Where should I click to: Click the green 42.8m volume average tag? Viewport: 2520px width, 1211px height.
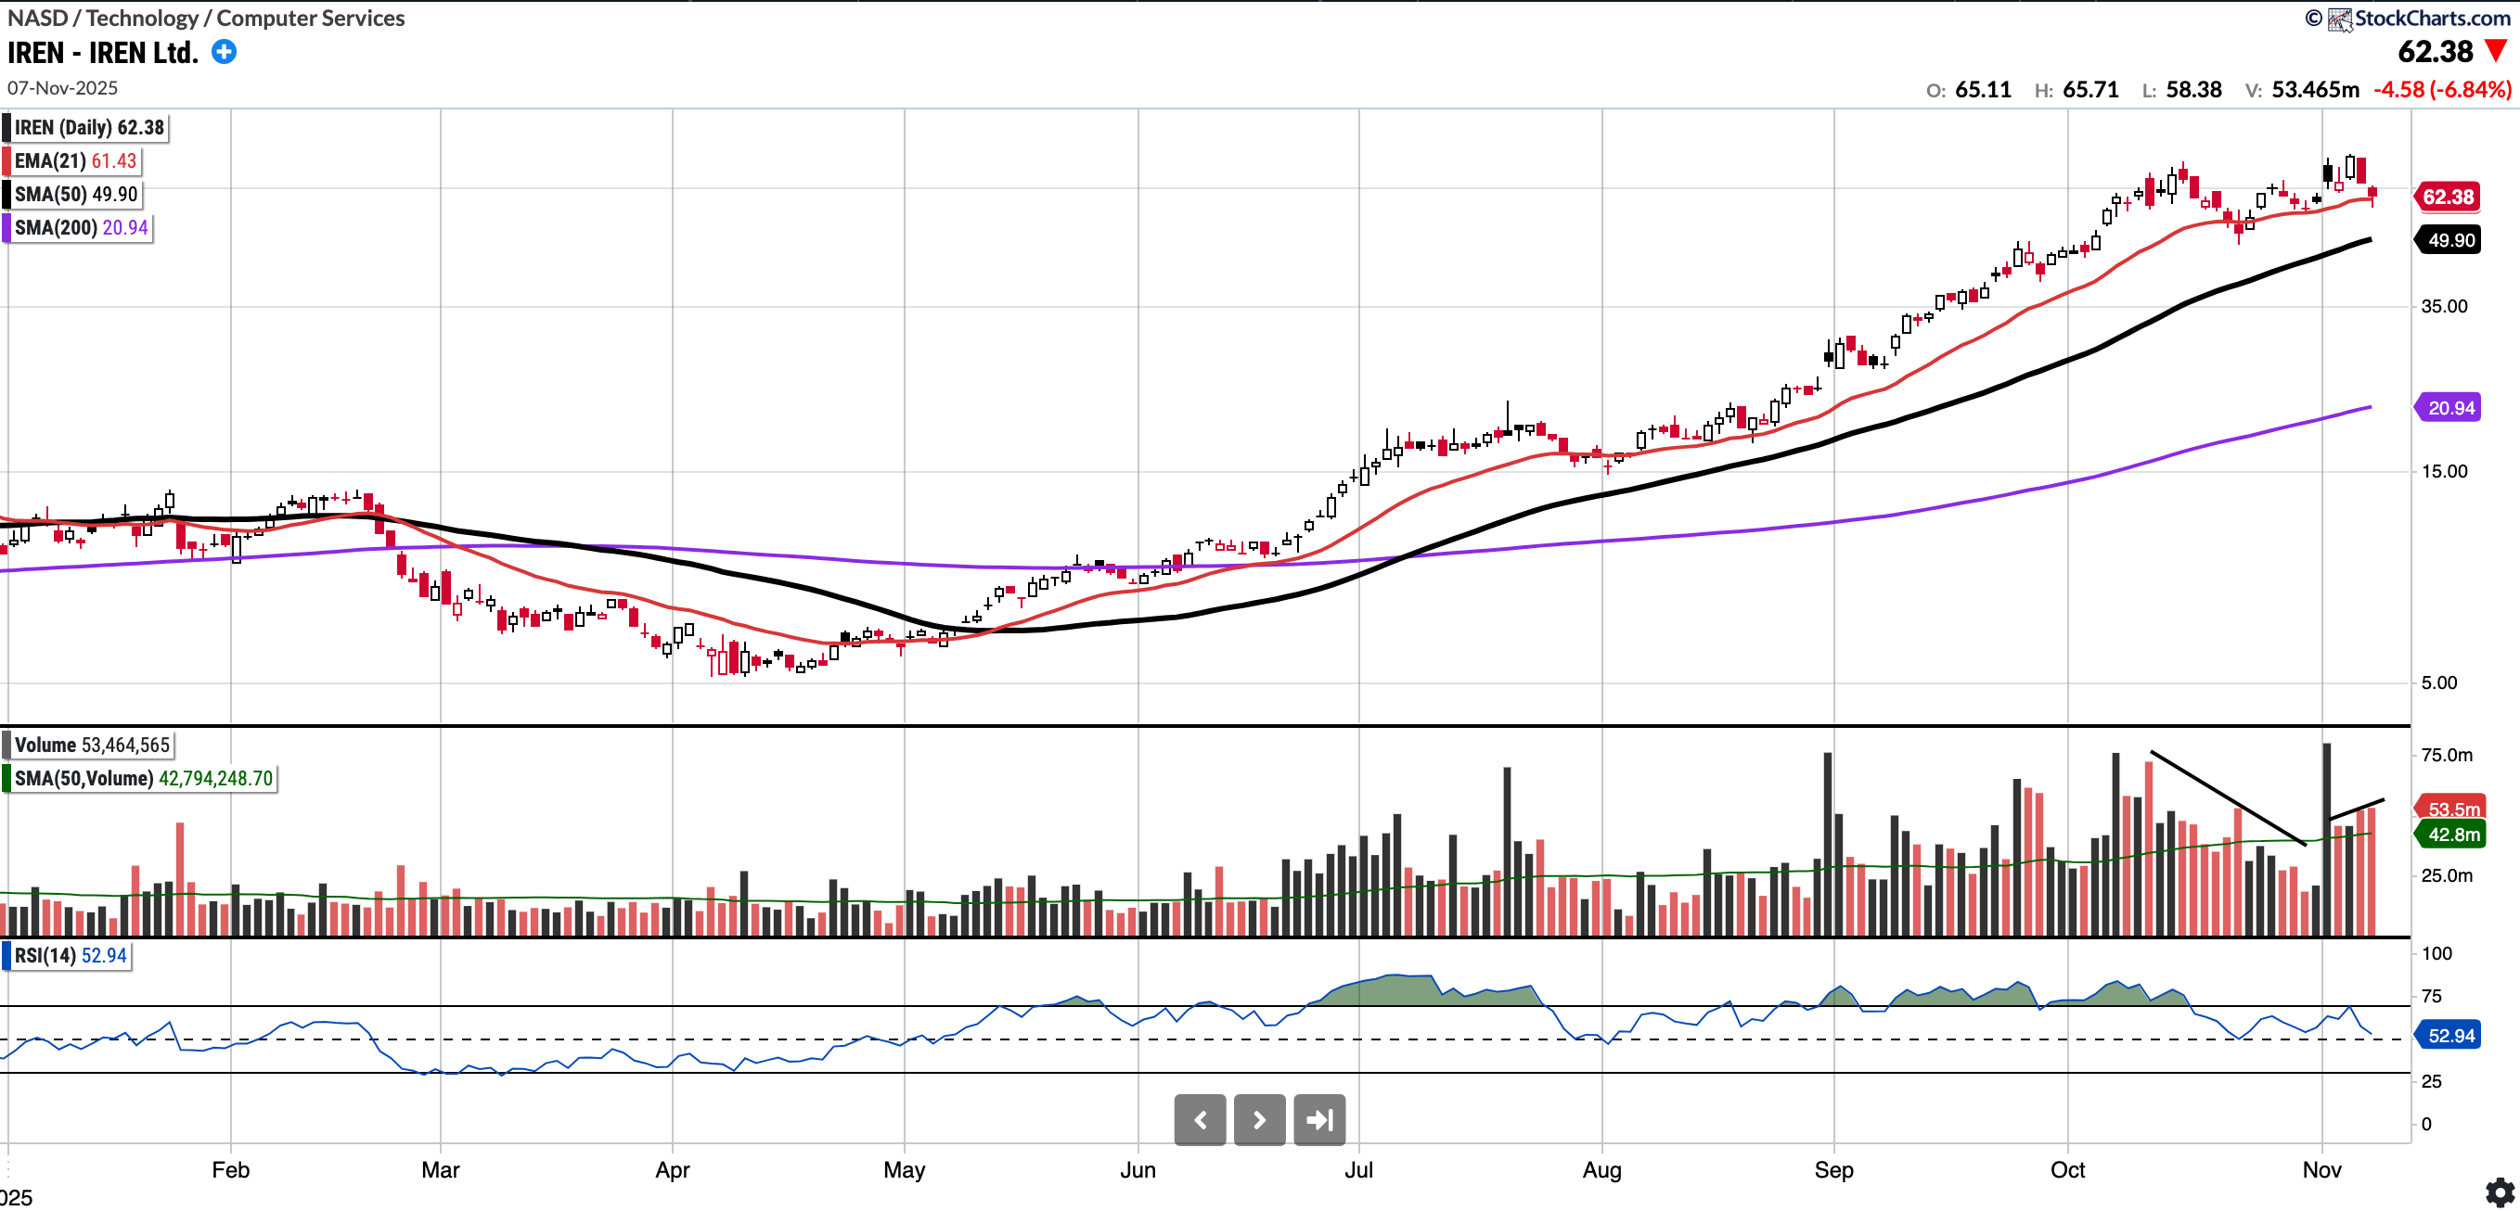[x=2451, y=834]
